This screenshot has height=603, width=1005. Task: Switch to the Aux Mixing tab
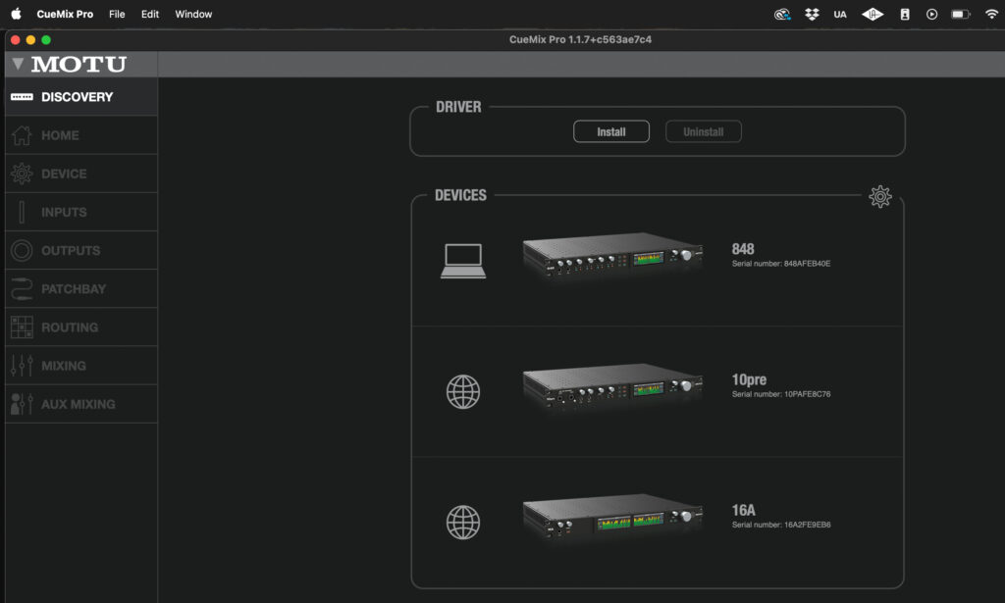click(x=79, y=404)
